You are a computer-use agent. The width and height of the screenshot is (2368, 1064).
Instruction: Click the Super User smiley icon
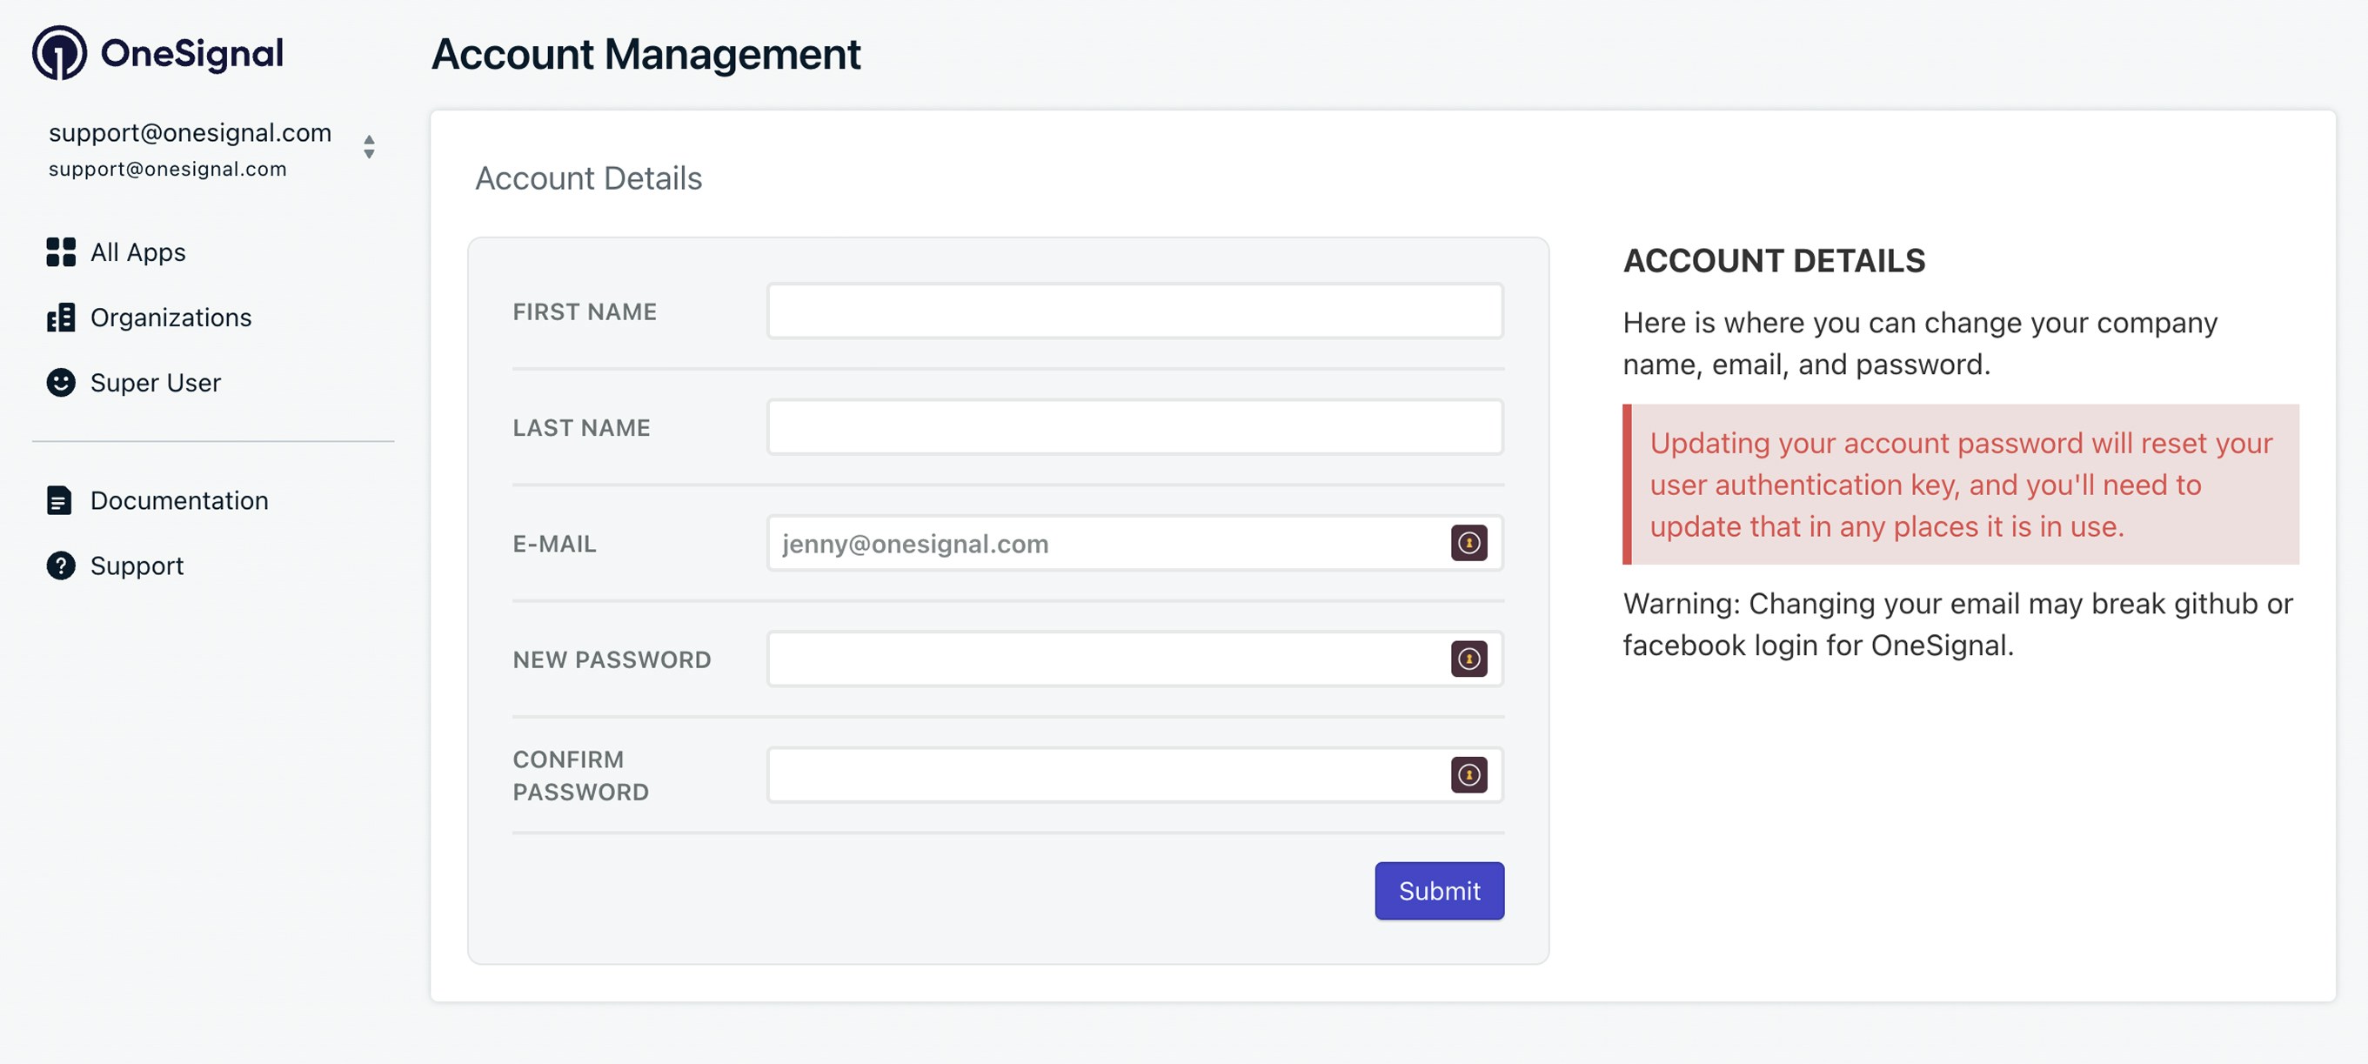pyautogui.click(x=61, y=383)
